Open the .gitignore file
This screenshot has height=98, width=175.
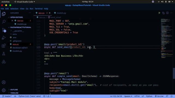17,41
